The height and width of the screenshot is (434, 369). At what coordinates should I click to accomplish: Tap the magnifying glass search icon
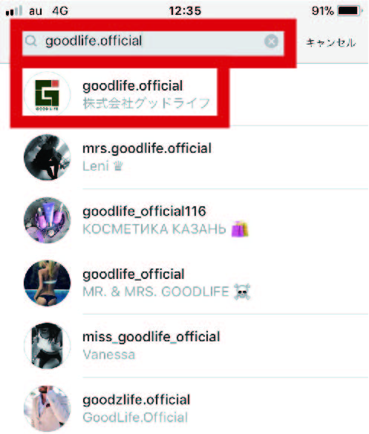coord(31,42)
